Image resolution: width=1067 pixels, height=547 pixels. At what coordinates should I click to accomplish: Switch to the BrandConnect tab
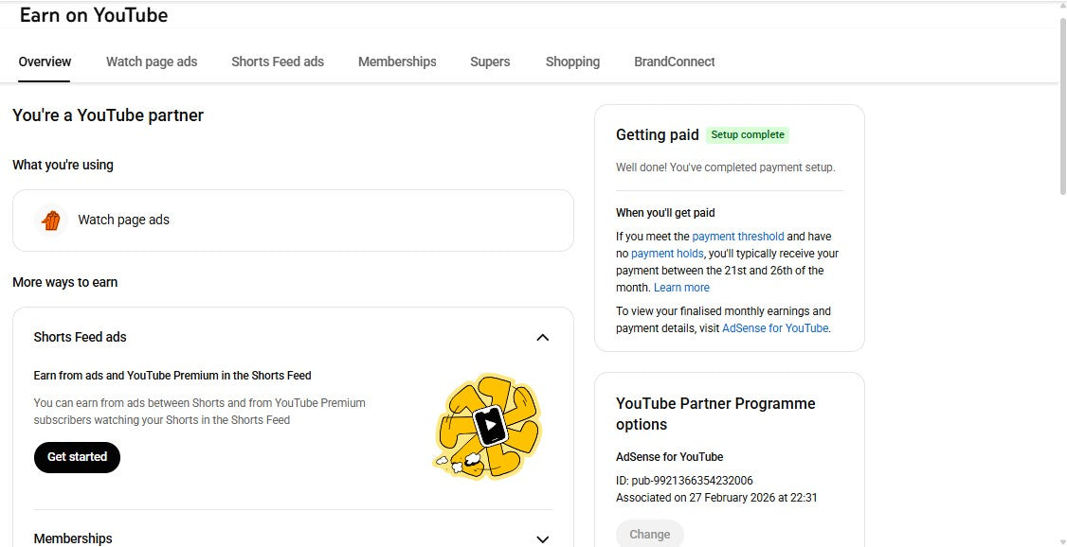point(674,62)
